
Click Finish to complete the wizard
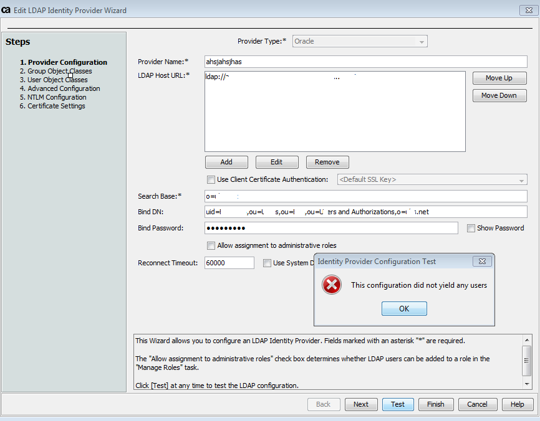click(436, 404)
